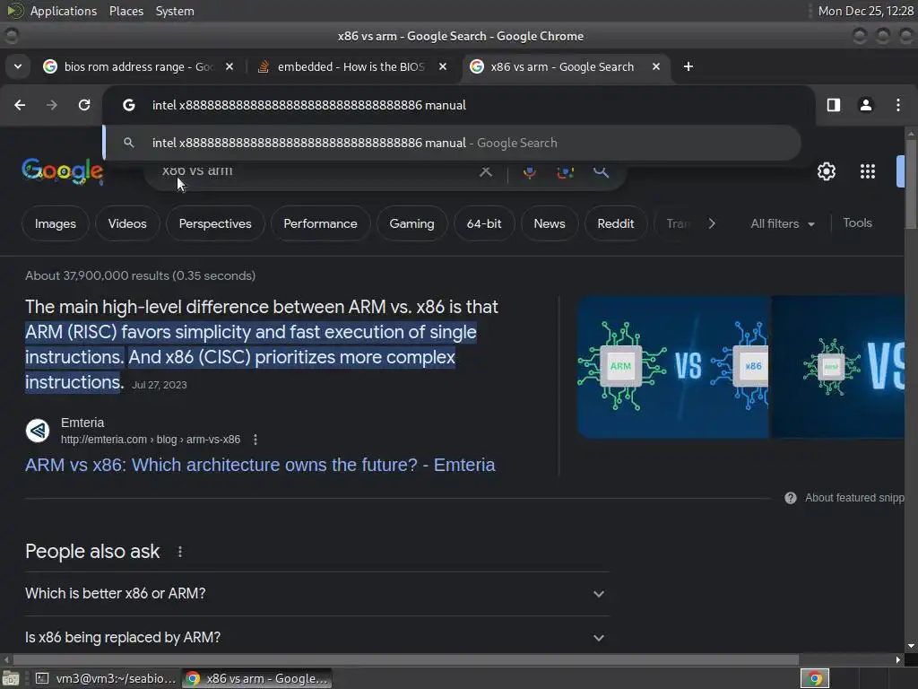Open the ARM vs x86 chip image
Viewport: 918px width, 689px height.
click(x=672, y=367)
